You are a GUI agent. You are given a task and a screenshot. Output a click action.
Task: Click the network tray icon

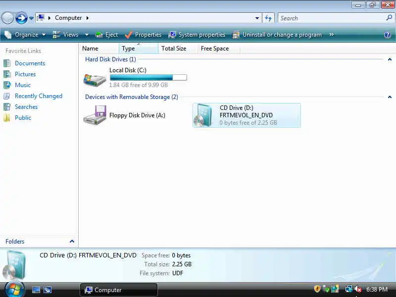click(349, 289)
